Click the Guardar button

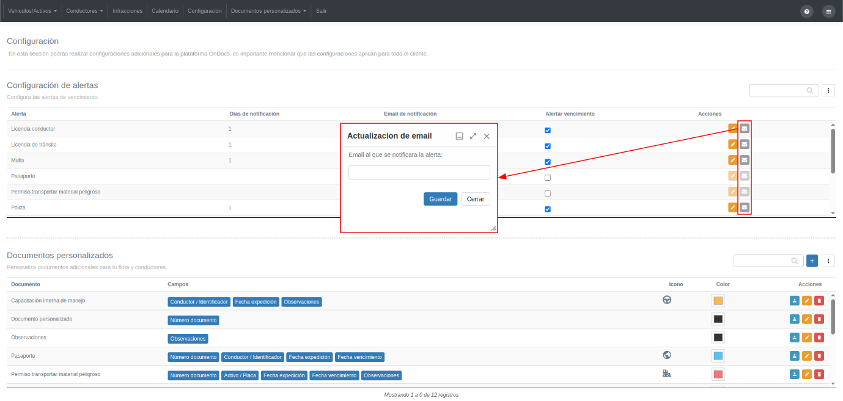(440, 199)
